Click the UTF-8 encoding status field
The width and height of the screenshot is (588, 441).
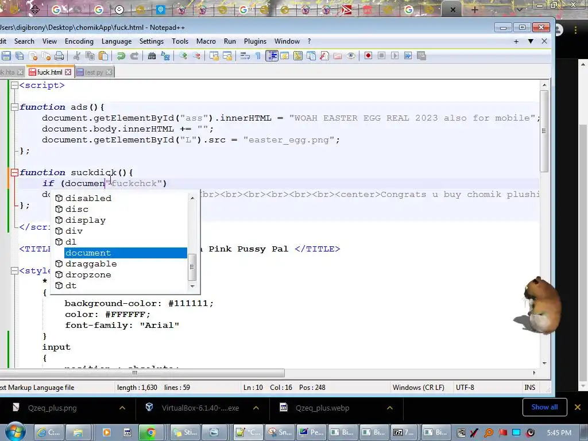coord(465,388)
